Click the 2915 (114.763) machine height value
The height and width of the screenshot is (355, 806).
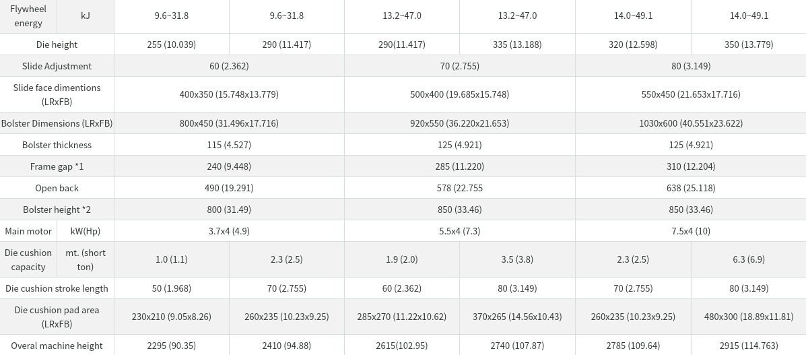749,345
